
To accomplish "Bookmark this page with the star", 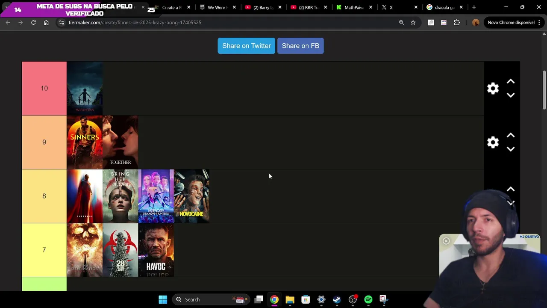I will 413,22.
